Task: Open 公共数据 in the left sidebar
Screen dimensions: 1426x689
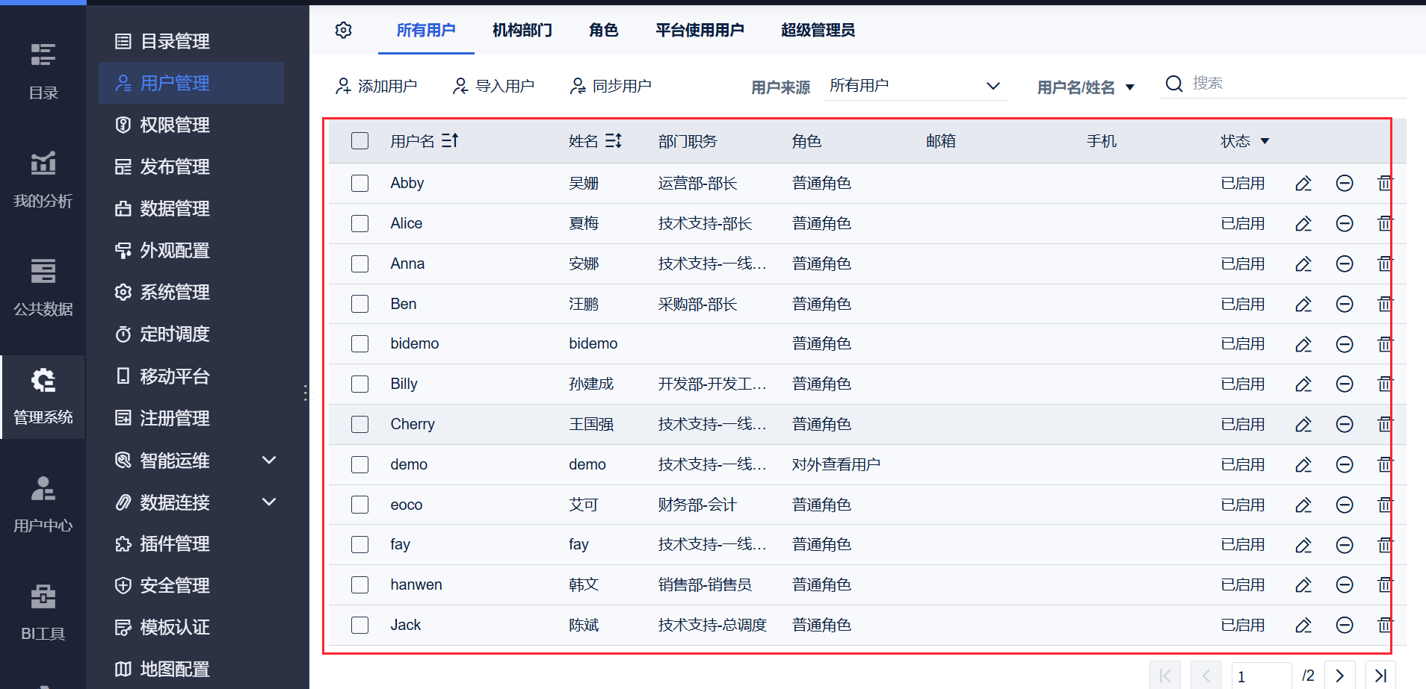Action: click(43, 288)
